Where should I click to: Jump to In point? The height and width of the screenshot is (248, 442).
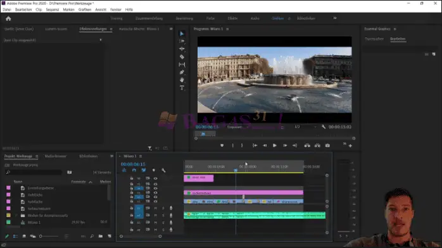(255, 146)
